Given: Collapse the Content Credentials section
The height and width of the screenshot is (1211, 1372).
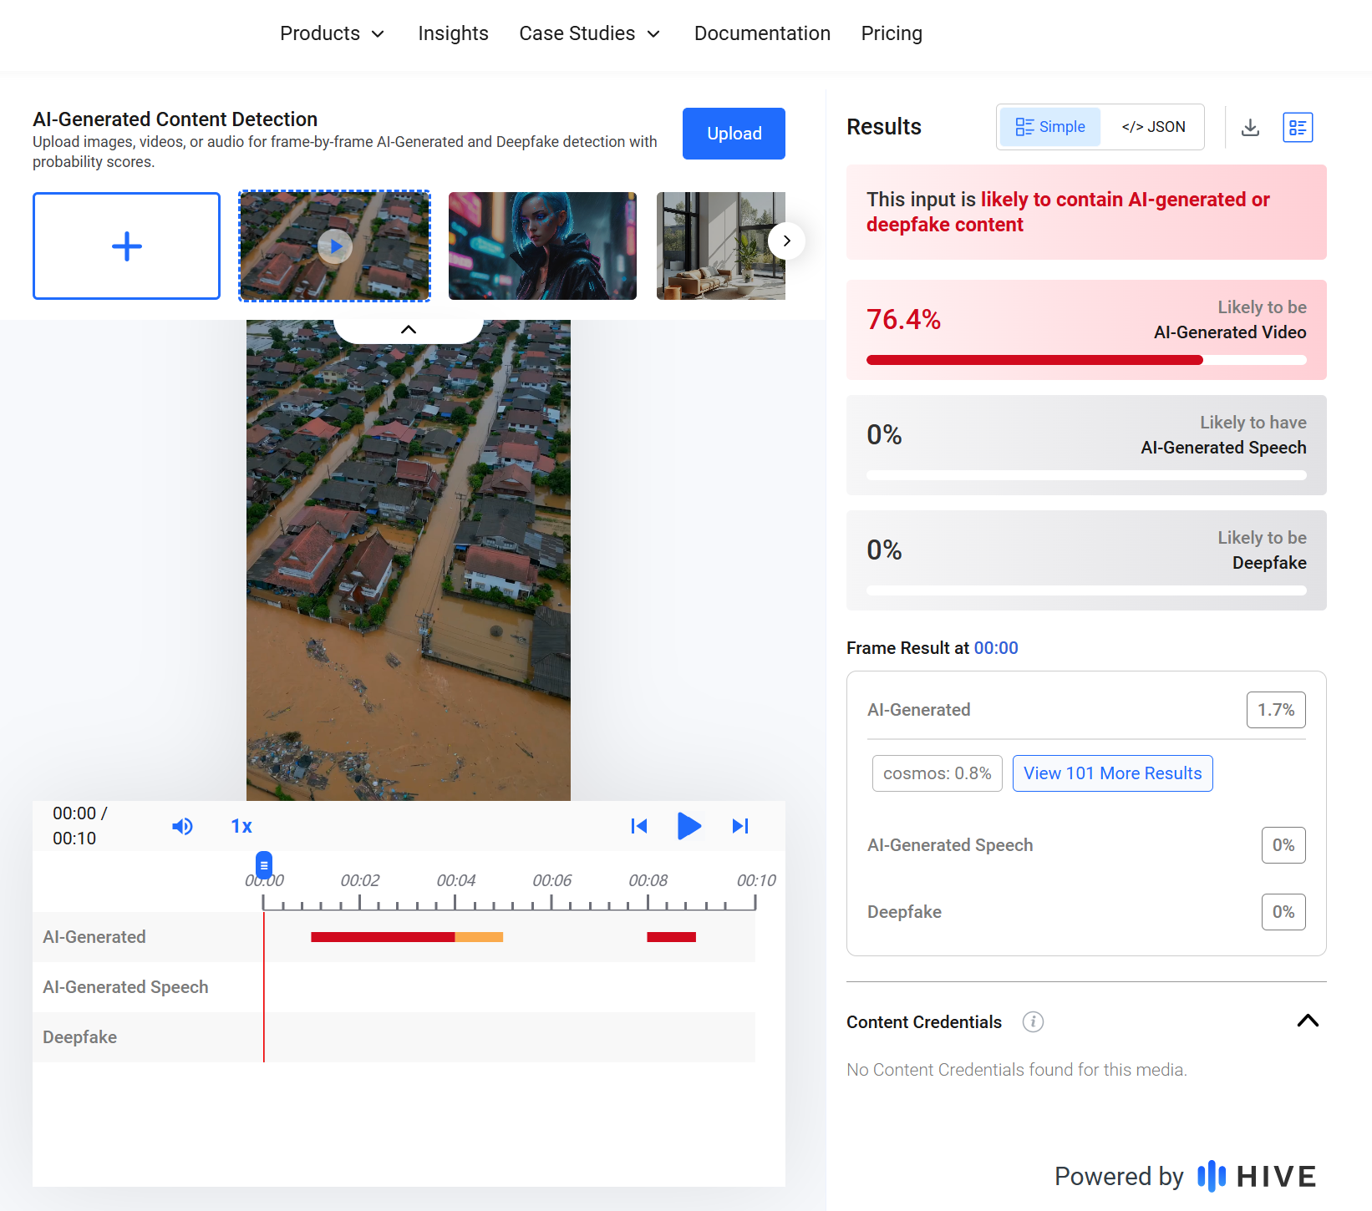Looking at the screenshot, I should [x=1308, y=1021].
